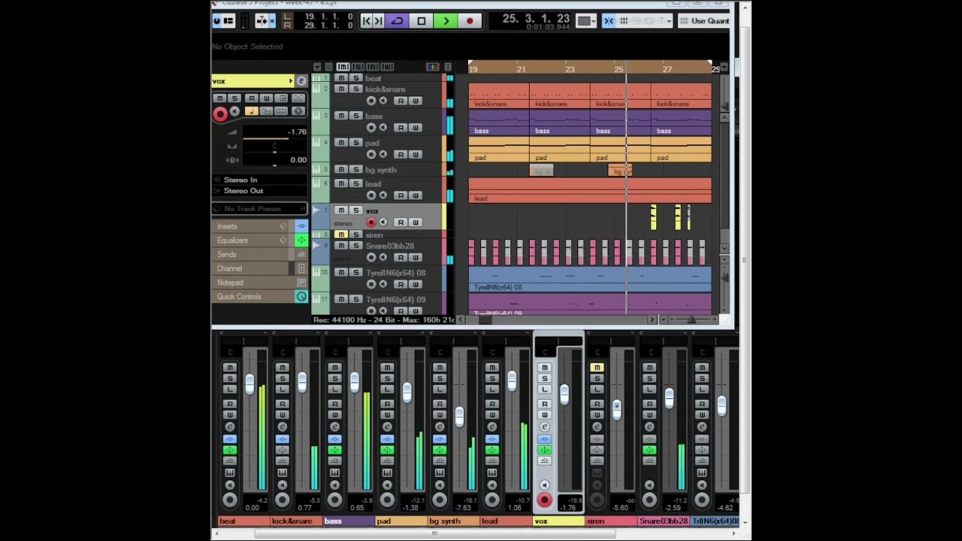Screen dimensions: 962x541
Task: Open the vox track name dropdown arrow
Action: click(290, 81)
